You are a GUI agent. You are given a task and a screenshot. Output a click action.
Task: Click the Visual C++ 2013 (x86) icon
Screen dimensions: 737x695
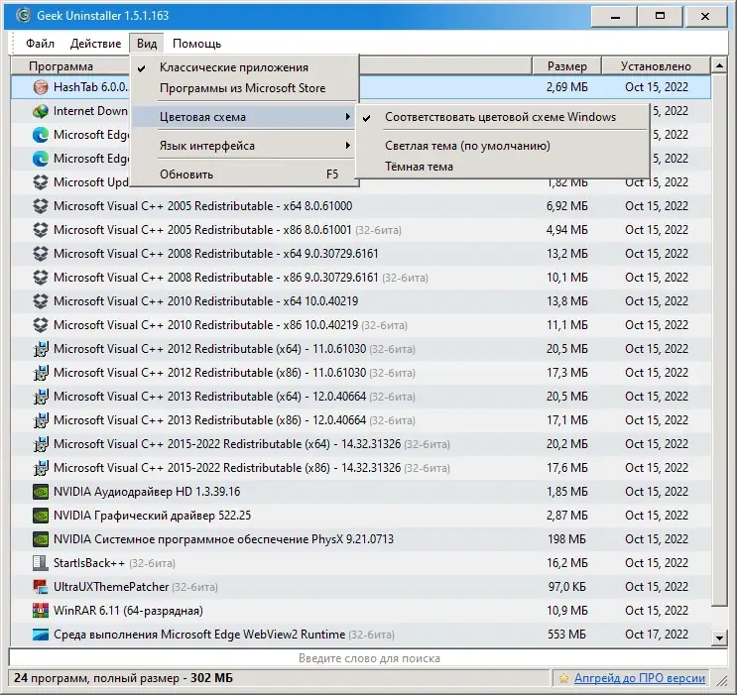tap(41, 420)
